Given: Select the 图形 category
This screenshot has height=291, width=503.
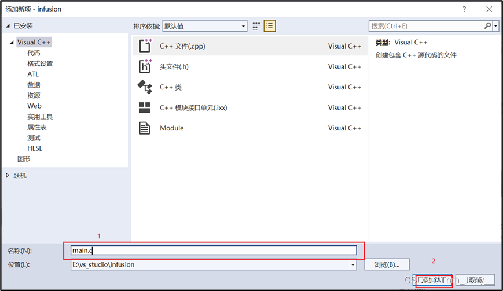Looking at the screenshot, I should (x=24, y=159).
